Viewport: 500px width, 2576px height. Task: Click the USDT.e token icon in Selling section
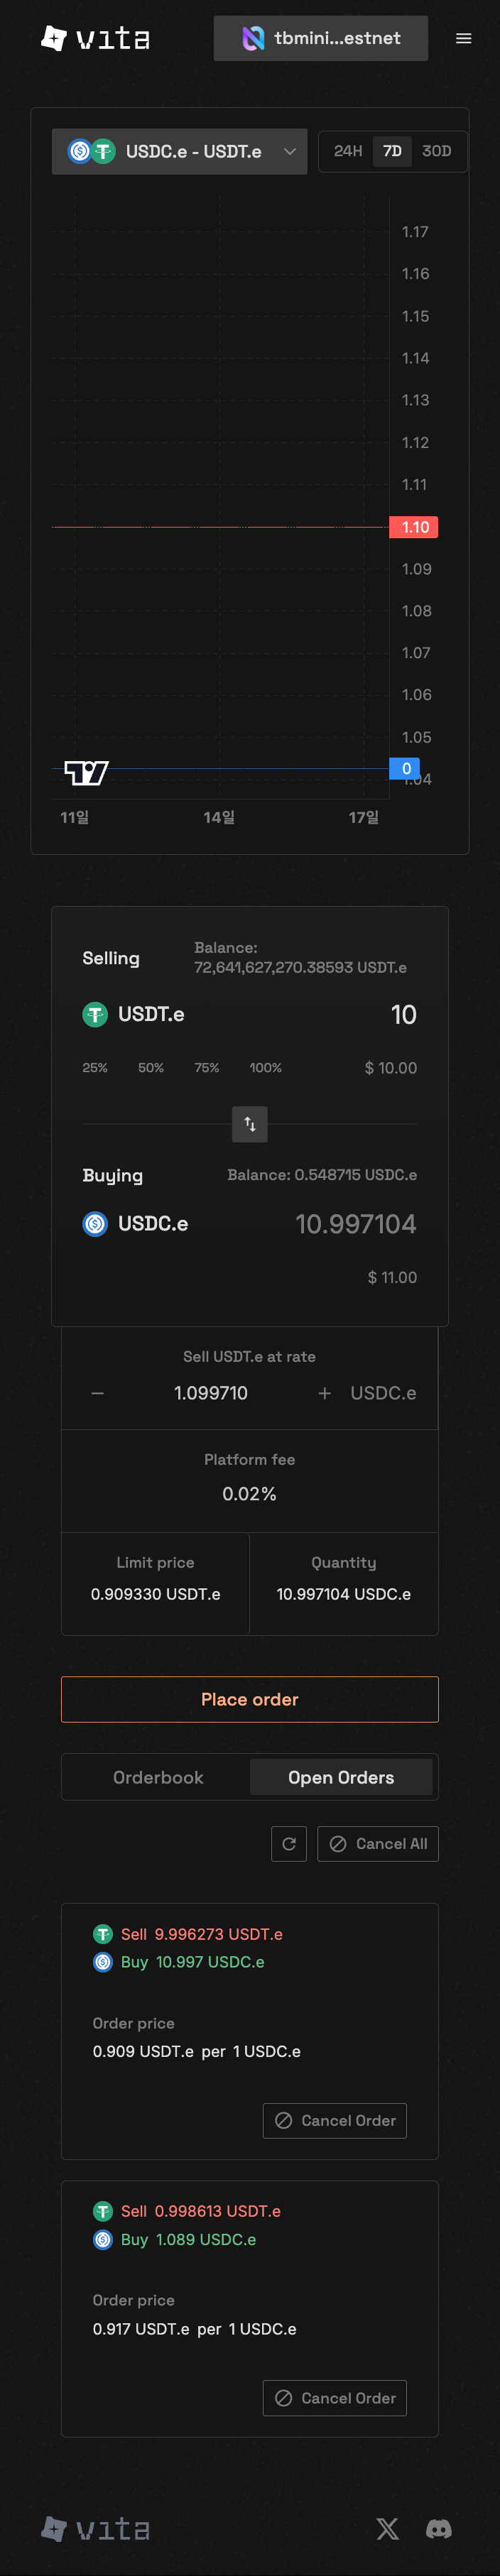pyautogui.click(x=94, y=1014)
